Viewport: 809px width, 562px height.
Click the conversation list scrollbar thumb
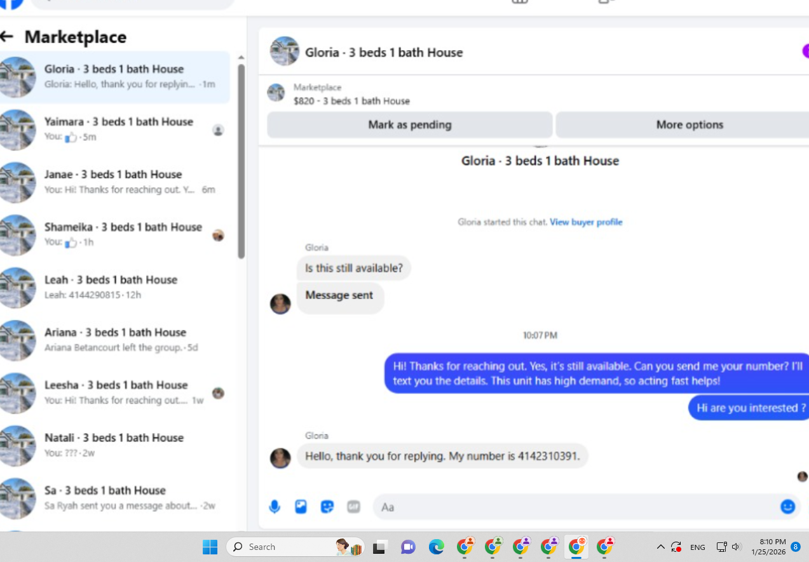241,161
